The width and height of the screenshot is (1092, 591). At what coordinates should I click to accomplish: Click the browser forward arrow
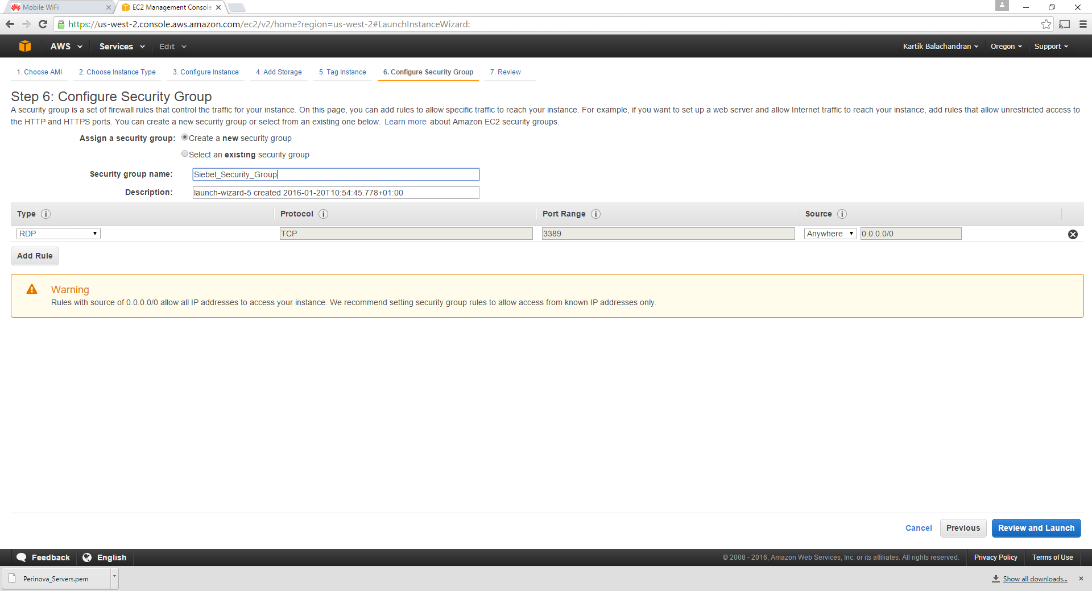tap(26, 24)
